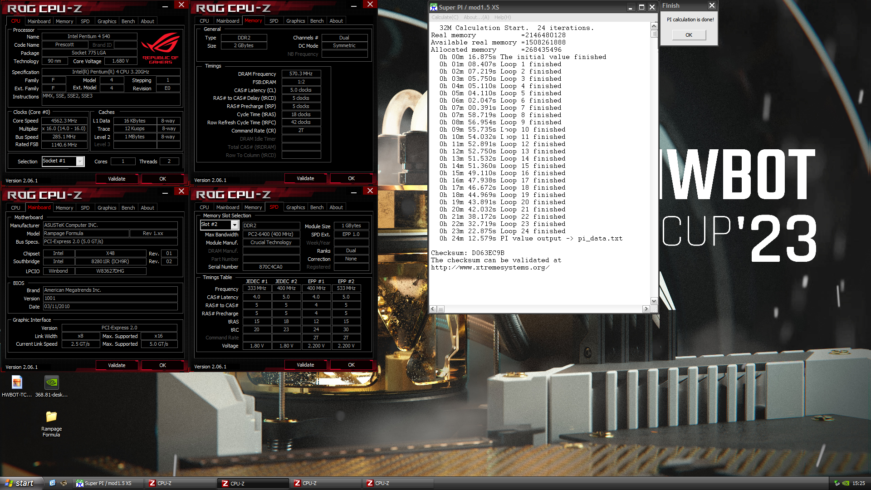The height and width of the screenshot is (490, 871).
Task: Switch to Bench tab in the Processor CPU-Z window
Action: (128, 21)
